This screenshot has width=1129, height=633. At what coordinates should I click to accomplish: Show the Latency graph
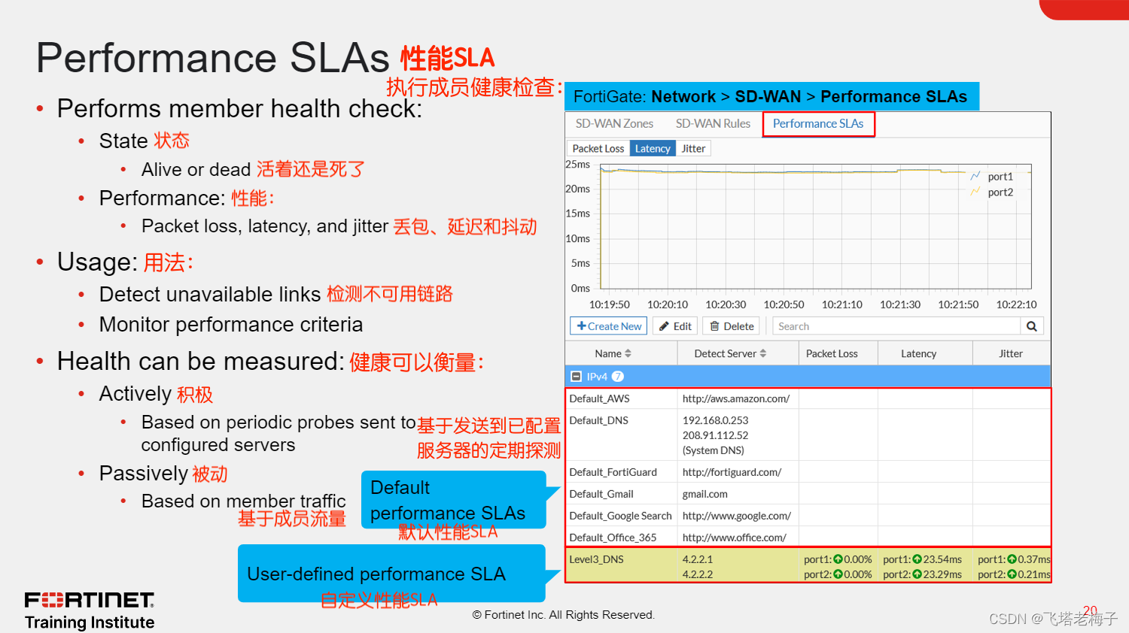pyautogui.click(x=653, y=149)
